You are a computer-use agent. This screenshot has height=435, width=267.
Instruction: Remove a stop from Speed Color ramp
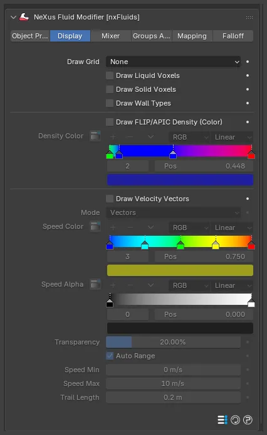[x=130, y=228]
